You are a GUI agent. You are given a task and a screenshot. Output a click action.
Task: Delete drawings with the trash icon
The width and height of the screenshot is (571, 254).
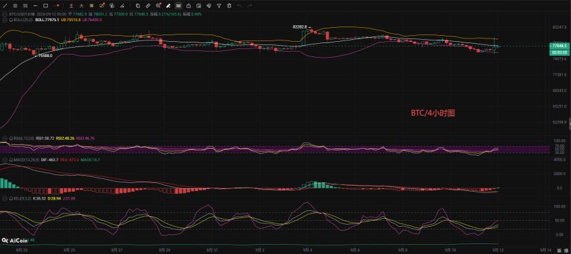[229, 6]
